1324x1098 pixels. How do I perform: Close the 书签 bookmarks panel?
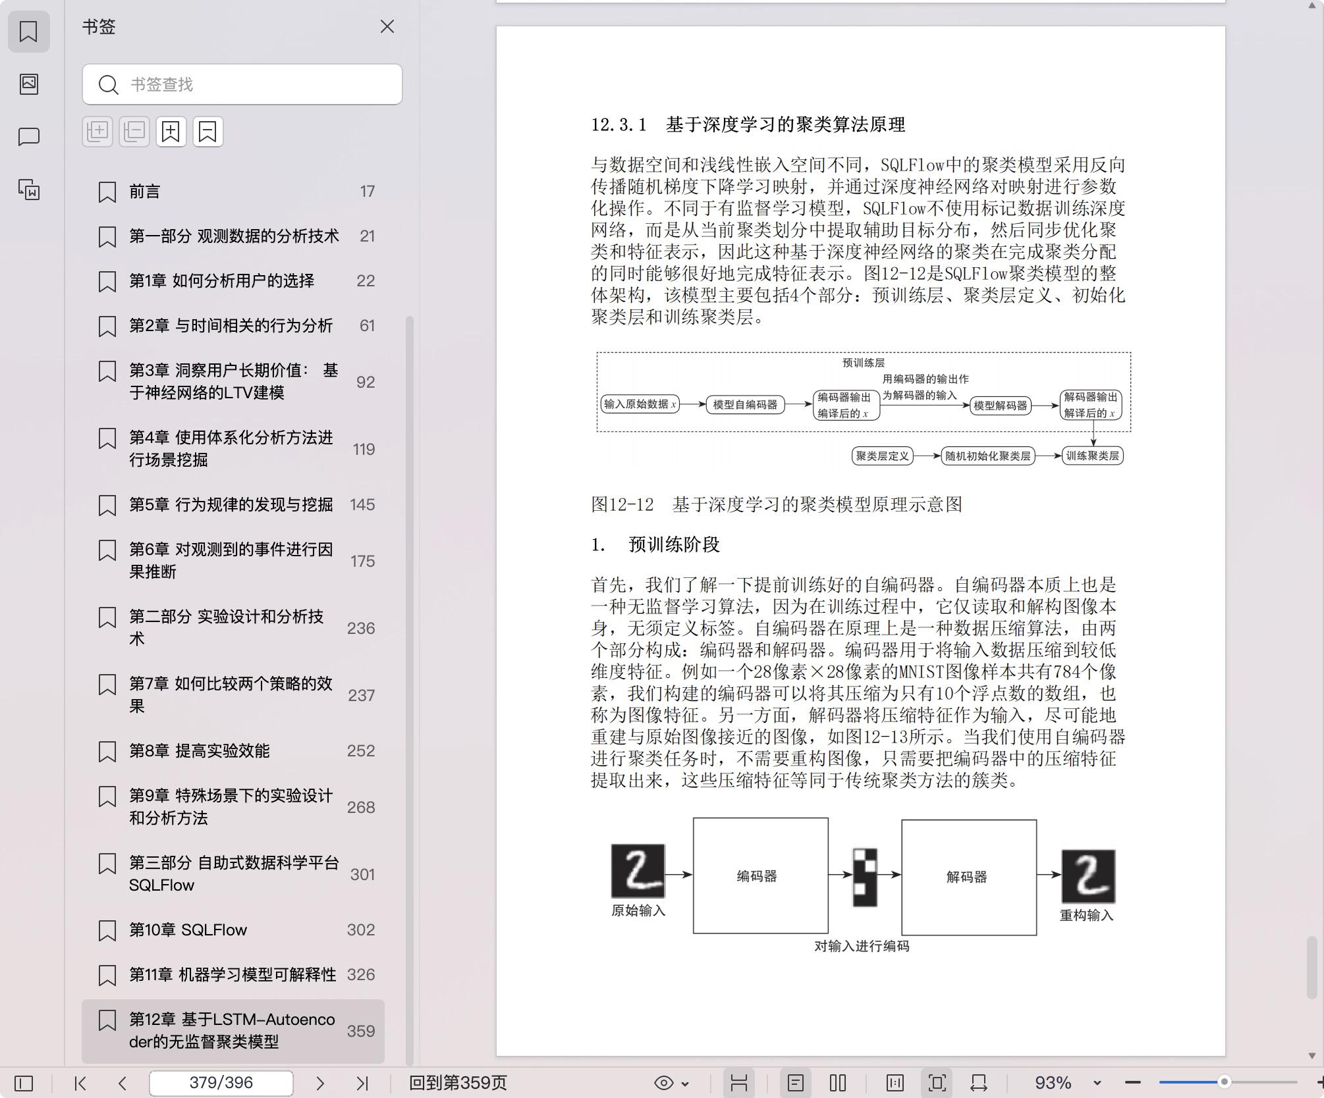coord(387,26)
